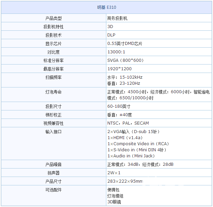The width and height of the screenshot is (213, 207).
Task: Click the 2×VGA输入 (D-sub 15针) line
Action: 134,132
